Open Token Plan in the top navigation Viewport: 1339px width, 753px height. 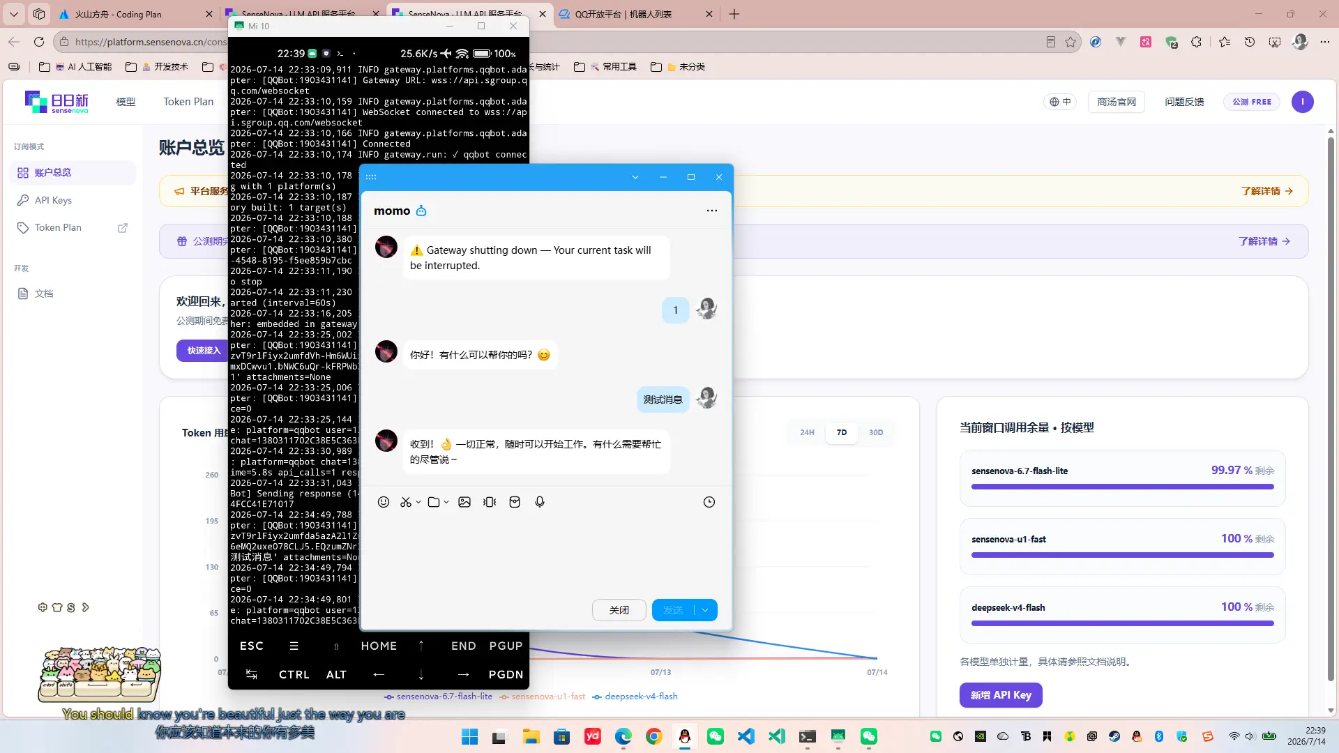[x=188, y=102]
